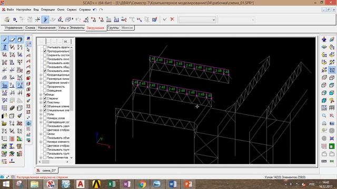Expand the 'Типы элементов' tree node

(x=41, y=157)
